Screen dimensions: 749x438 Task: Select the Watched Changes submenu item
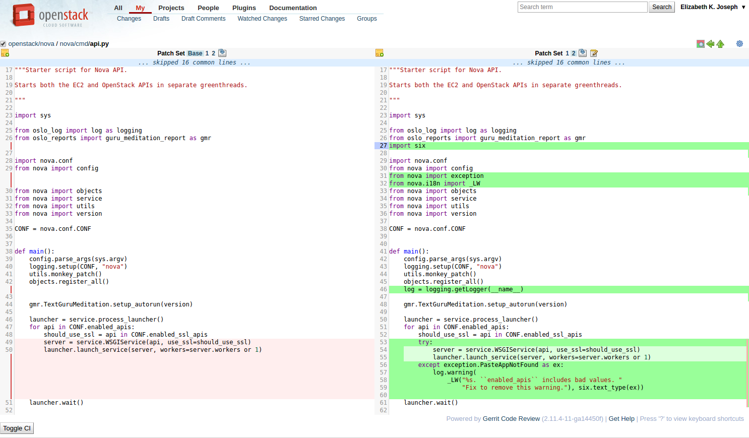coord(262,19)
